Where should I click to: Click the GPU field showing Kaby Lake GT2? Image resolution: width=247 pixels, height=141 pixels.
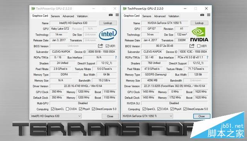pyautogui.click(x=60, y=29)
